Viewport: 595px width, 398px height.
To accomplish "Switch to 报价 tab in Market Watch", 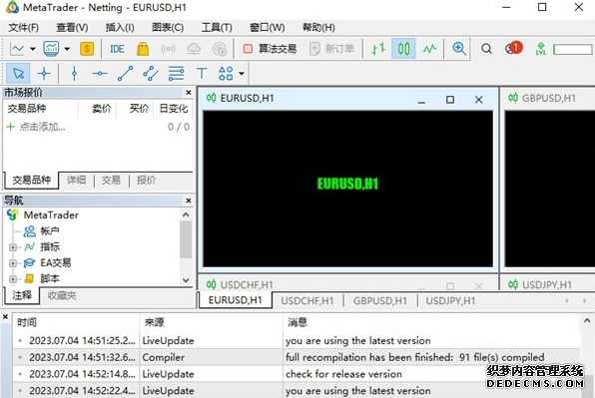I will [x=146, y=180].
